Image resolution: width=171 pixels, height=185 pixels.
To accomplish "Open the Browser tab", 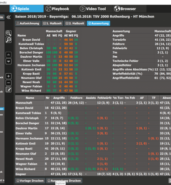I will coord(129,9).
